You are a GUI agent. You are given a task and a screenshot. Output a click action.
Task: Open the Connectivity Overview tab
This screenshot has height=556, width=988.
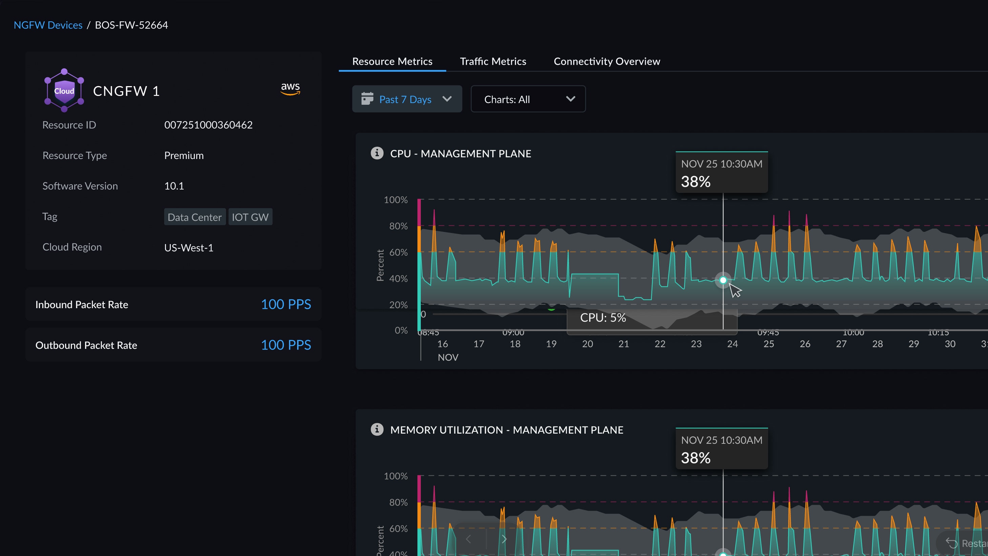point(607,61)
